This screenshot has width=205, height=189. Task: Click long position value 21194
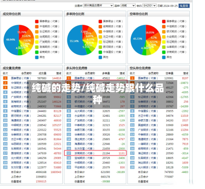click(106, 153)
